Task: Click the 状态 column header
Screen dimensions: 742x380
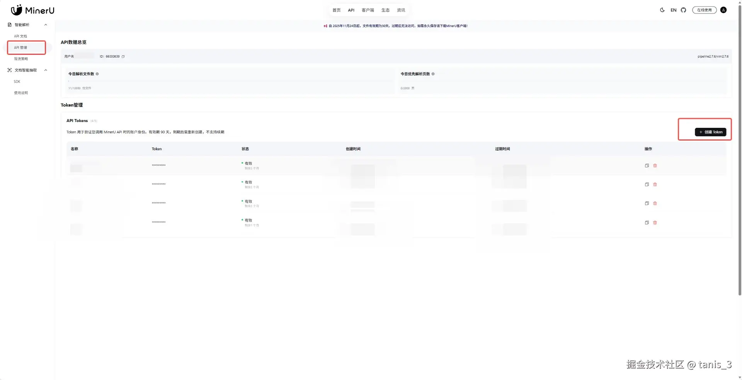Action: pos(245,149)
